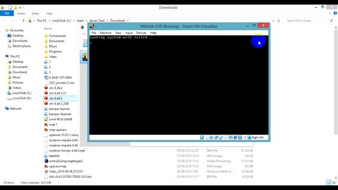The image size is (338, 190).
Task: Open the Devices menu in VirtualBox
Action: pos(141,33)
